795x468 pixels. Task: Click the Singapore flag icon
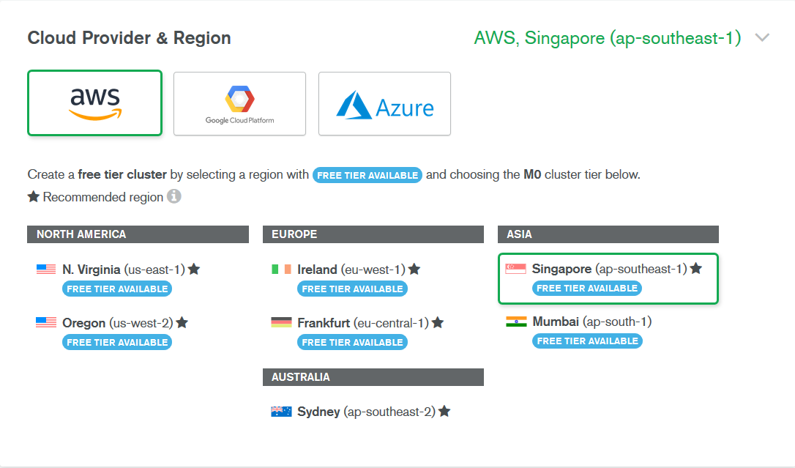point(515,269)
